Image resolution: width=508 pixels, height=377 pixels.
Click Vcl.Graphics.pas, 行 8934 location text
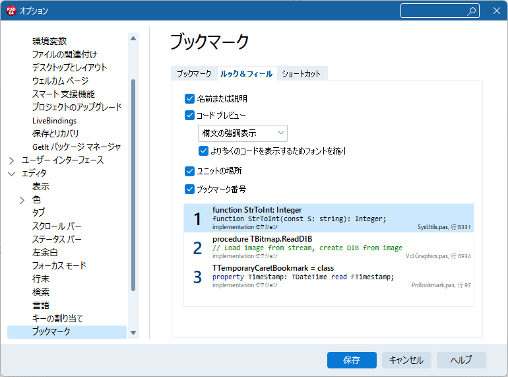(438, 256)
